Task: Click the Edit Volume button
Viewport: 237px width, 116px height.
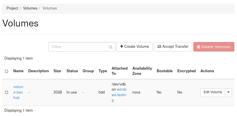Action: click(x=212, y=92)
